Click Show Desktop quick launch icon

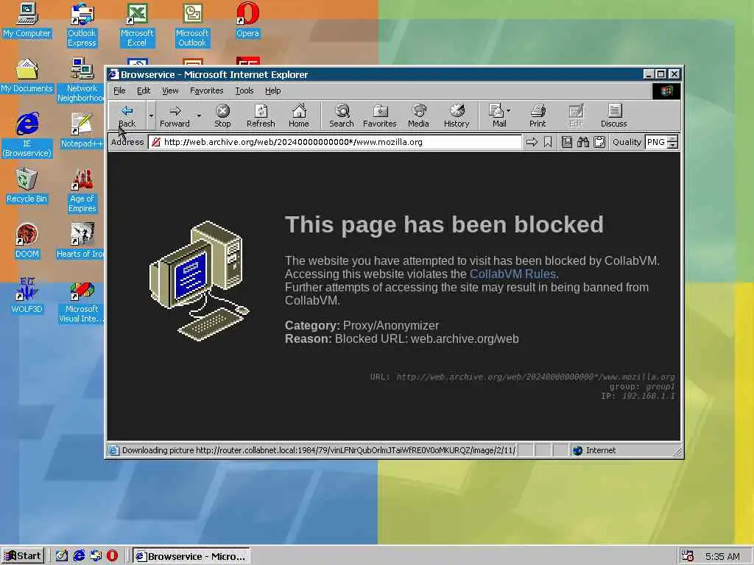pyautogui.click(x=62, y=556)
